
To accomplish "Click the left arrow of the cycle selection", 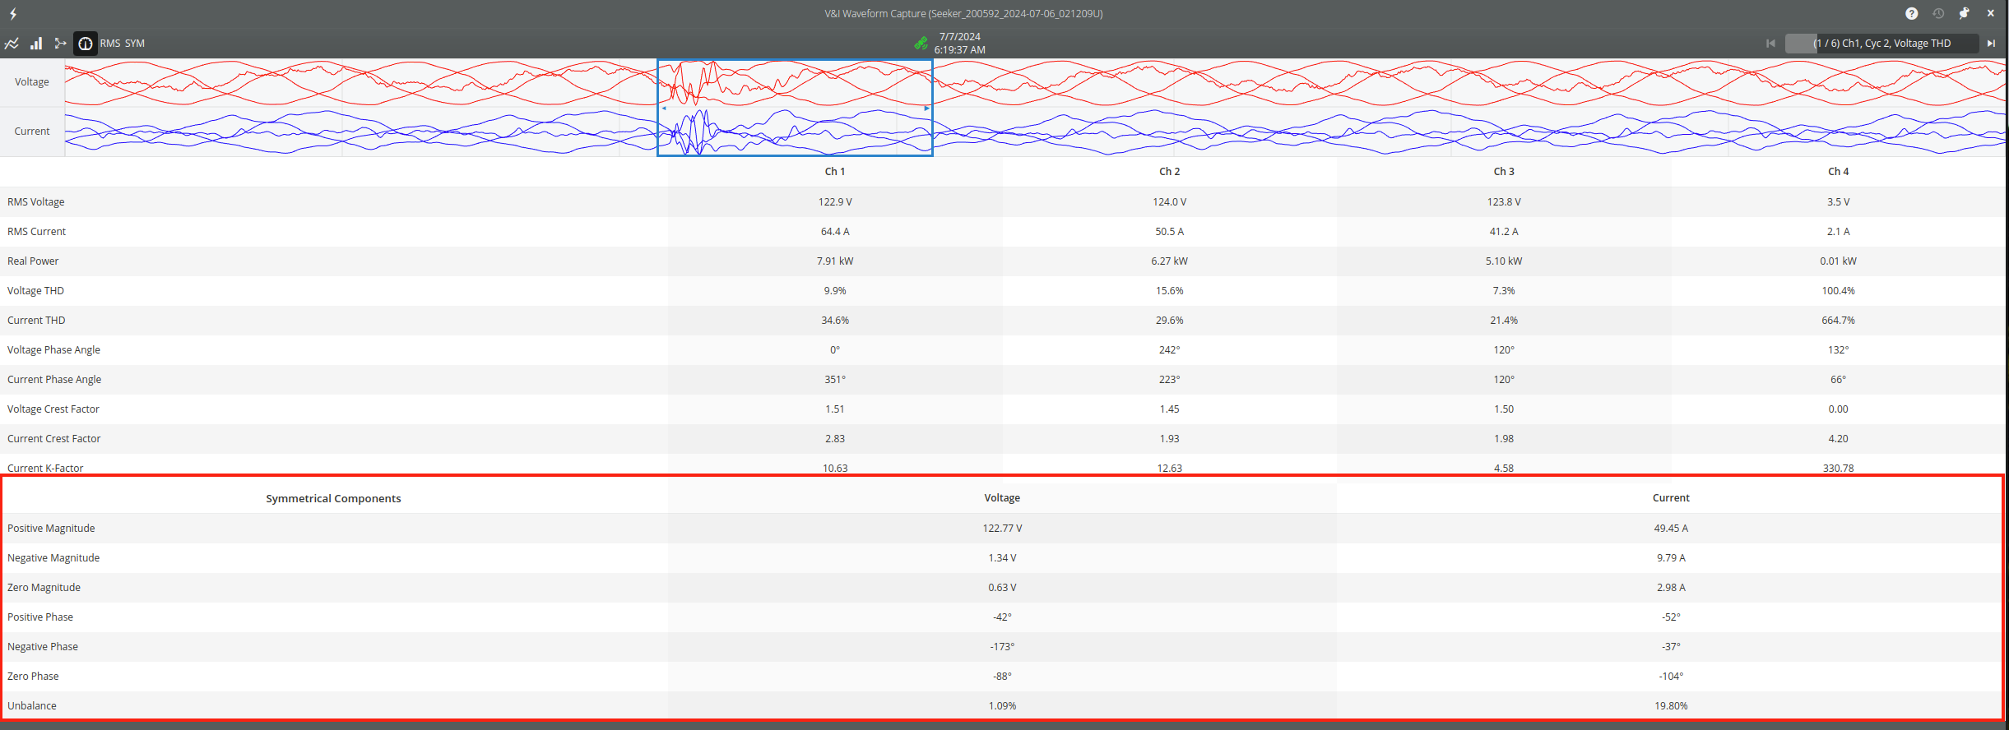I will coord(664,108).
